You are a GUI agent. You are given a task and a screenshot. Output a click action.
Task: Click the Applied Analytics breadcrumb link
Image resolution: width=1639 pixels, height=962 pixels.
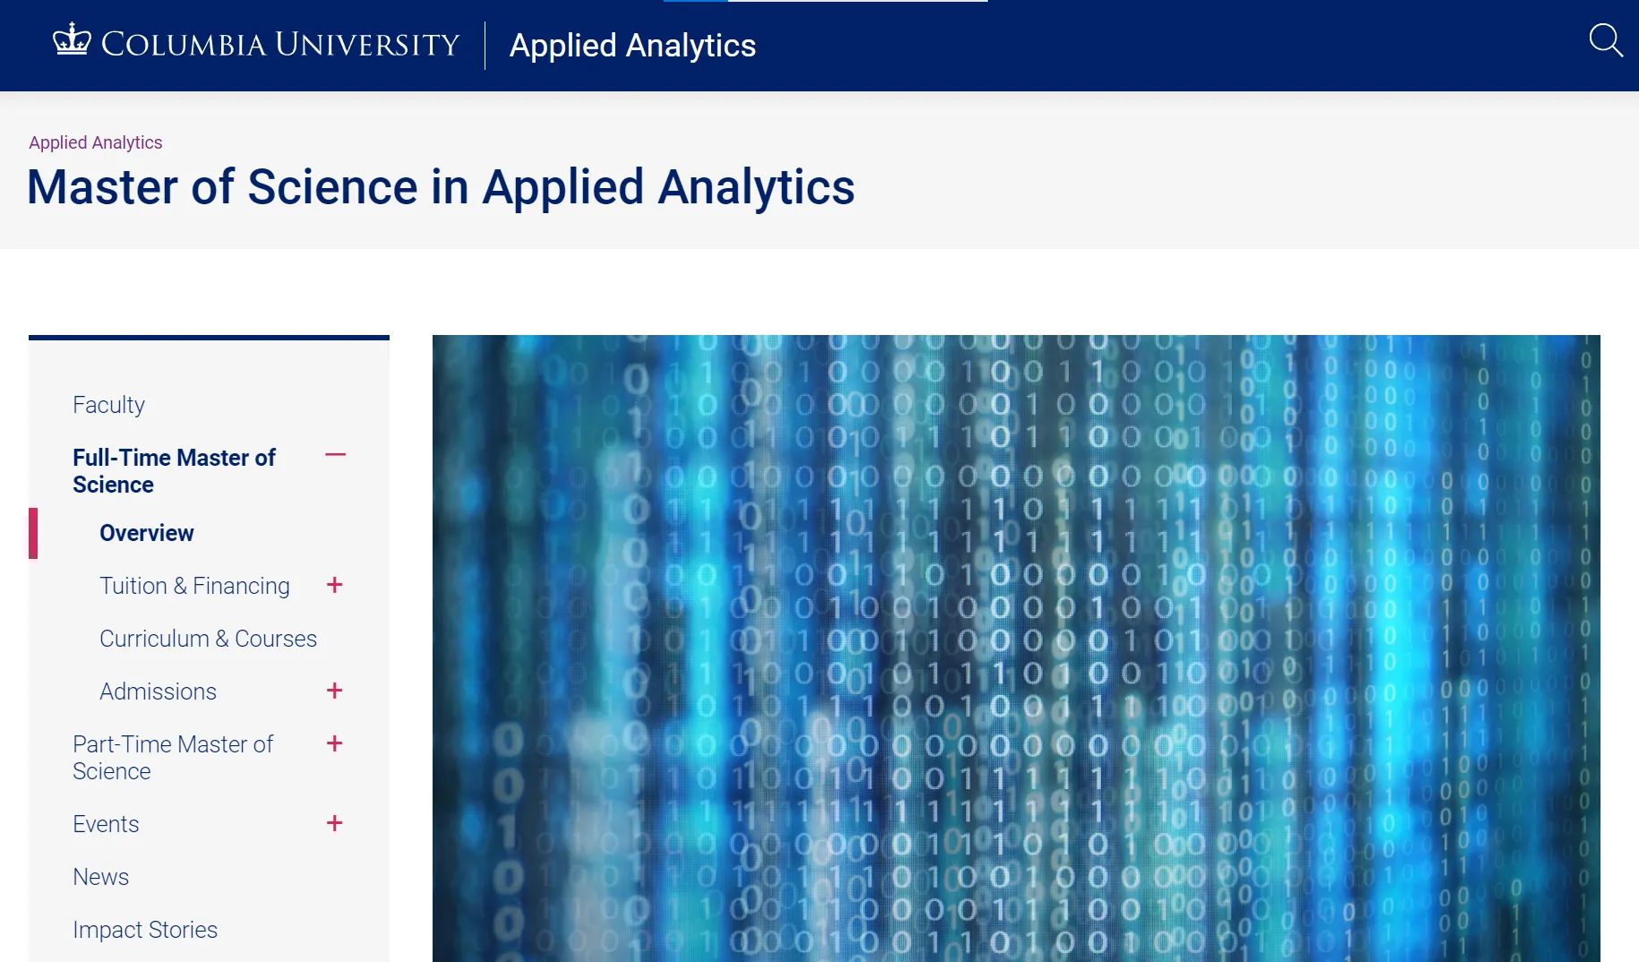click(x=95, y=142)
